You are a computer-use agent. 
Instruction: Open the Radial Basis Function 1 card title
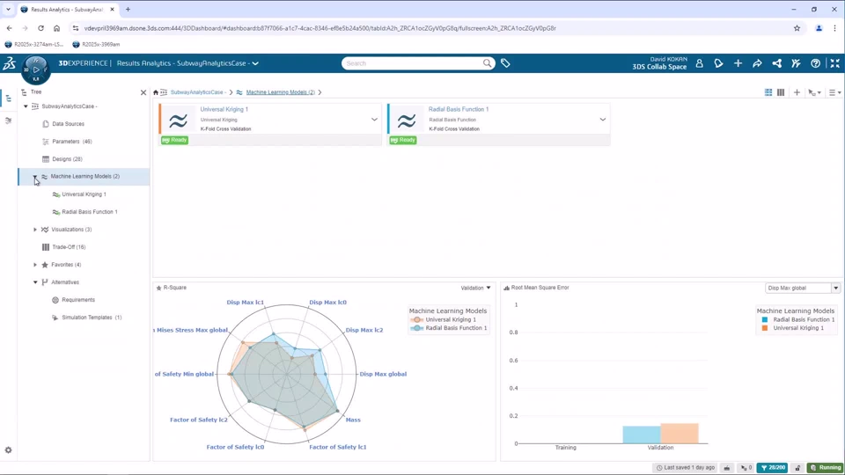[x=459, y=109]
